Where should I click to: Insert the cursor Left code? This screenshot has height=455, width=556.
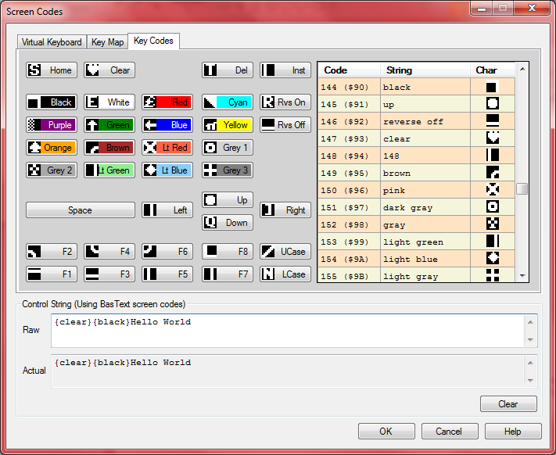(167, 210)
